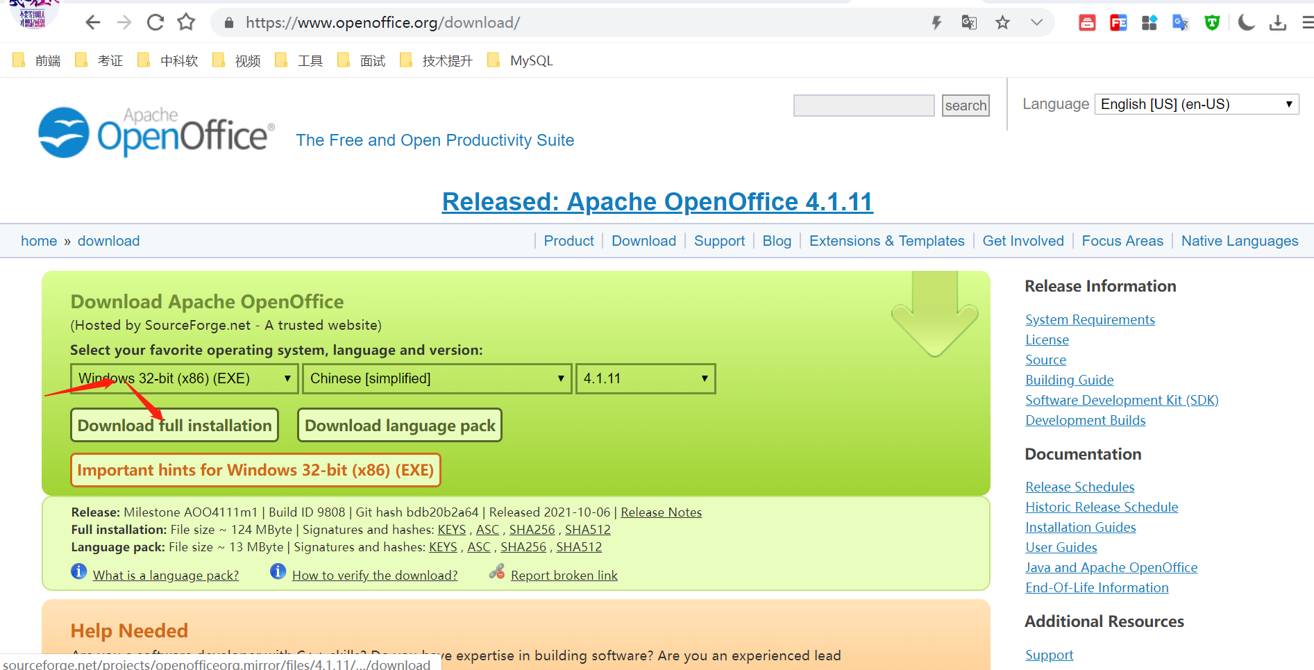Open Building Guide link
The image size is (1314, 670).
[1069, 380]
